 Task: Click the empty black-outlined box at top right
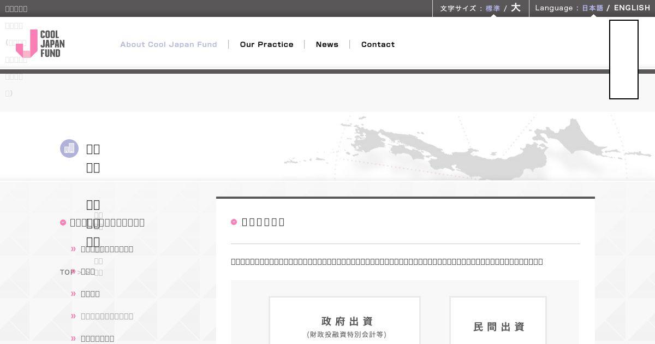coord(624,60)
